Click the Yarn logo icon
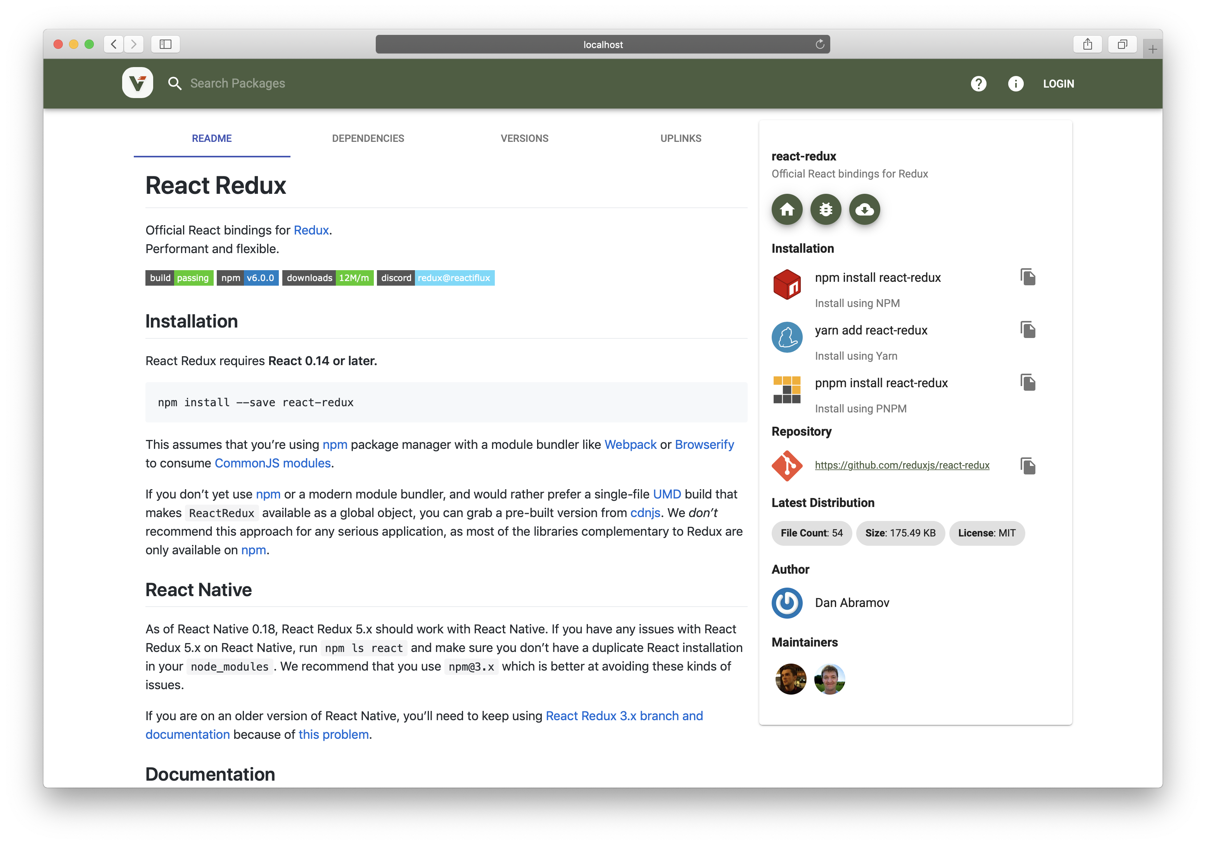 pos(786,336)
